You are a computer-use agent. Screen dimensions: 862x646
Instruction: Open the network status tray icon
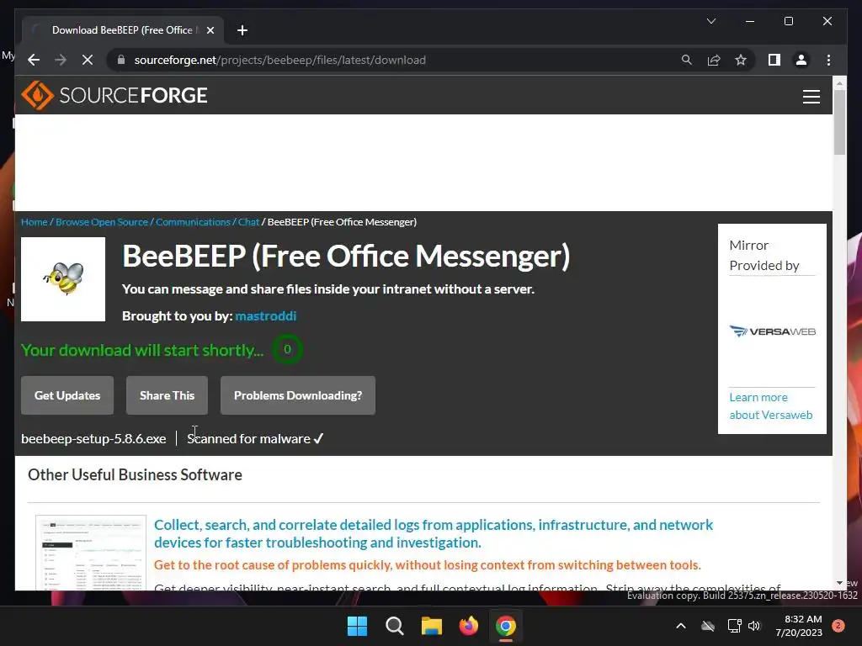point(734,626)
